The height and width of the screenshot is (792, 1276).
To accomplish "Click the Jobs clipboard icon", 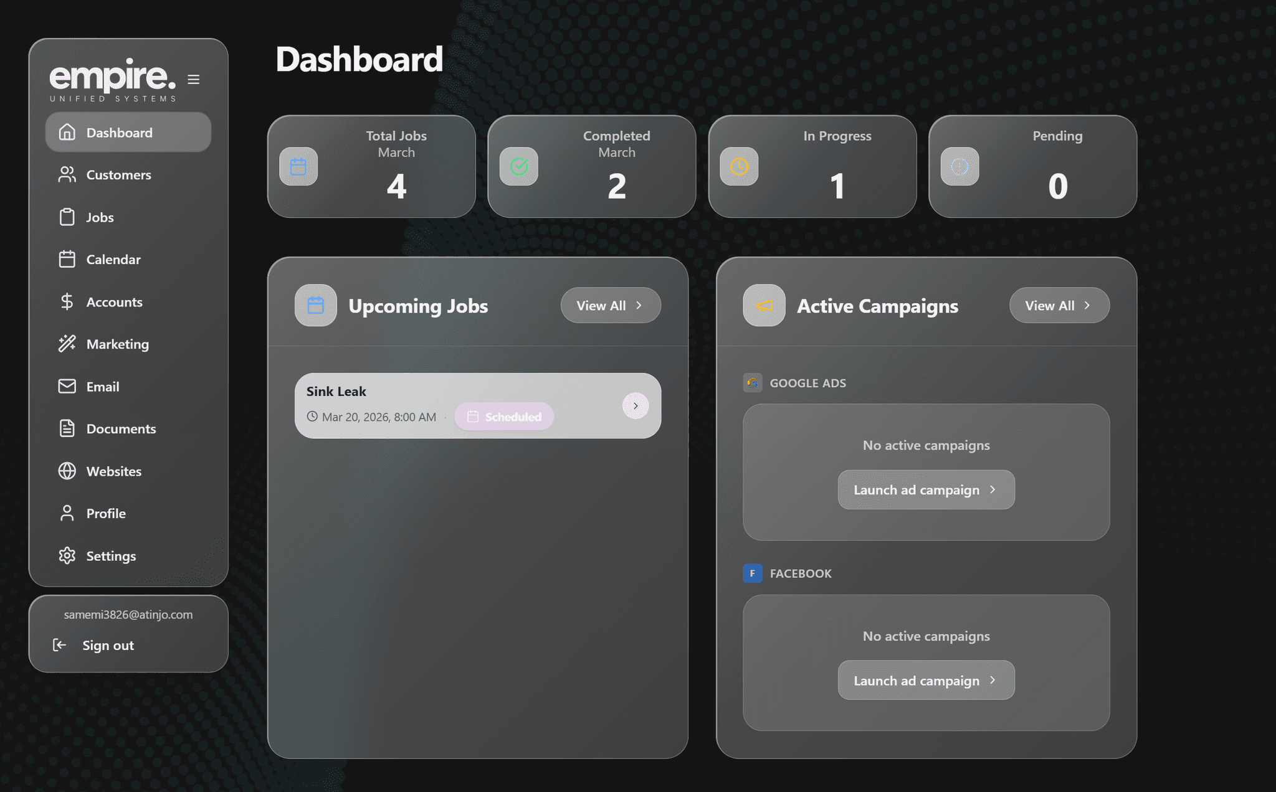I will point(67,217).
